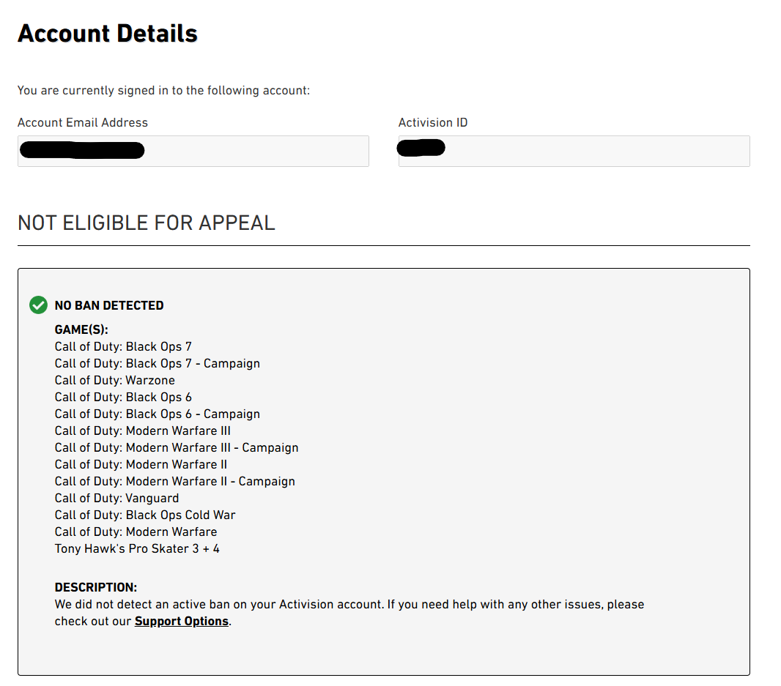Image resolution: width=781 pixels, height=686 pixels.
Task: Select Tony Hawk's Pro Skater 3 + 4
Action: click(x=137, y=548)
